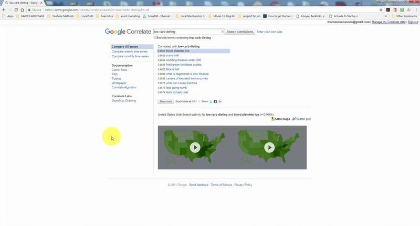Open the YouTube Methods bookmark folder
The width and height of the screenshot is (420, 226).
point(63,16)
